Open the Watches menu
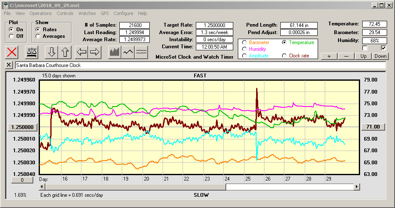The width and height of the screenshot is (395, 208). point(87,13)
